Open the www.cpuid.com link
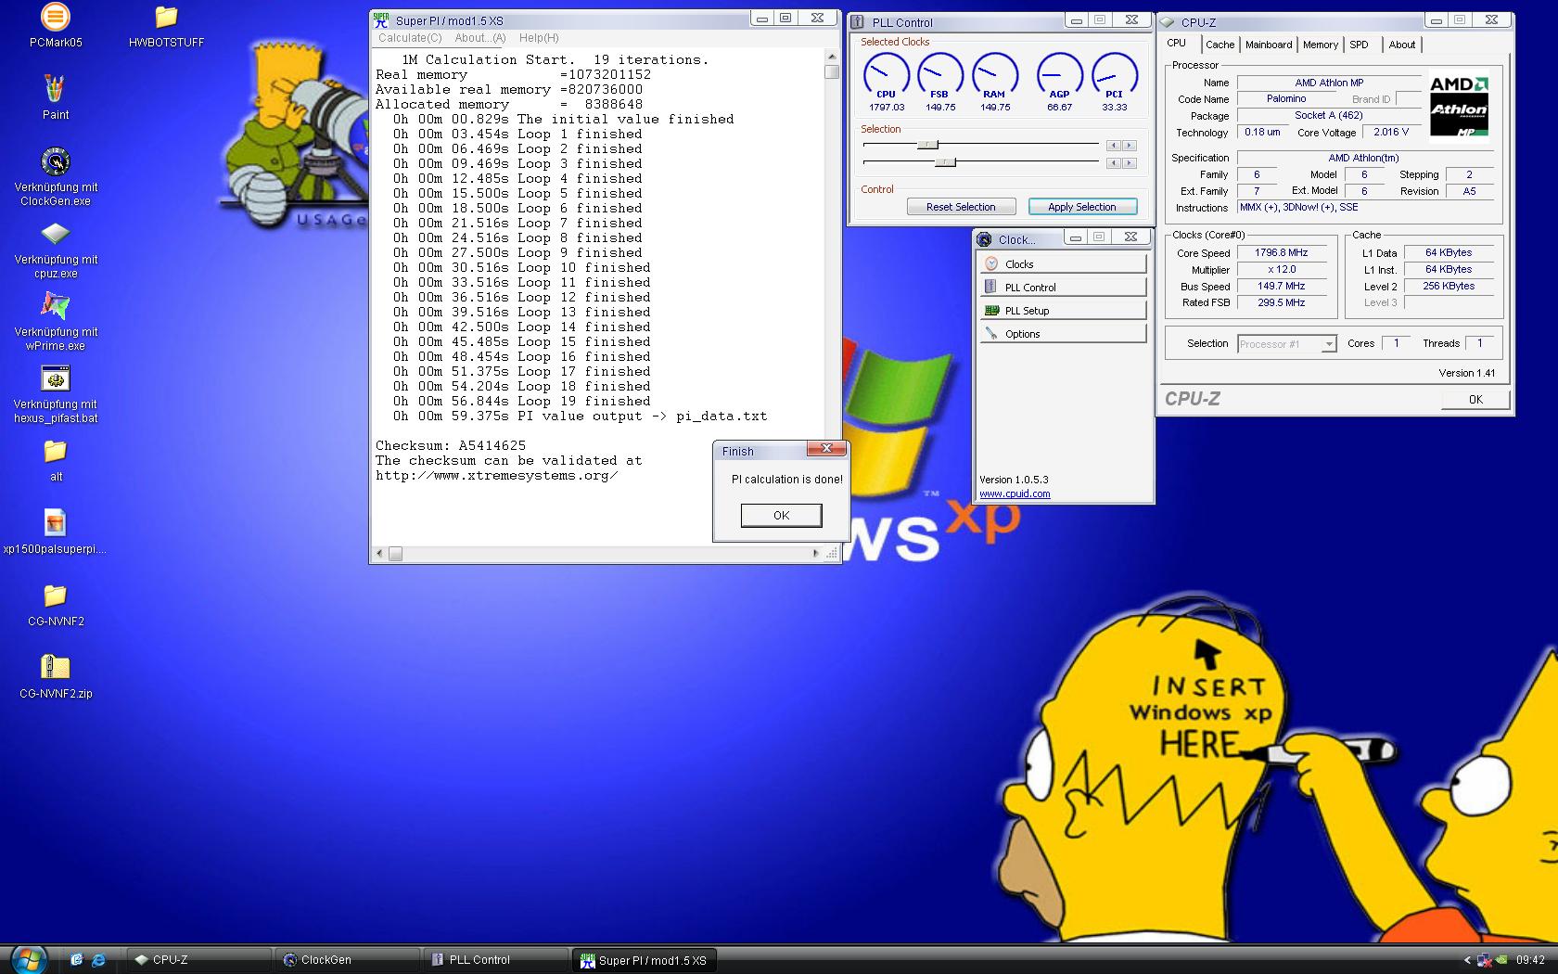The width and height of the screenshot is (1558, 974). [x=1015, y=493]
